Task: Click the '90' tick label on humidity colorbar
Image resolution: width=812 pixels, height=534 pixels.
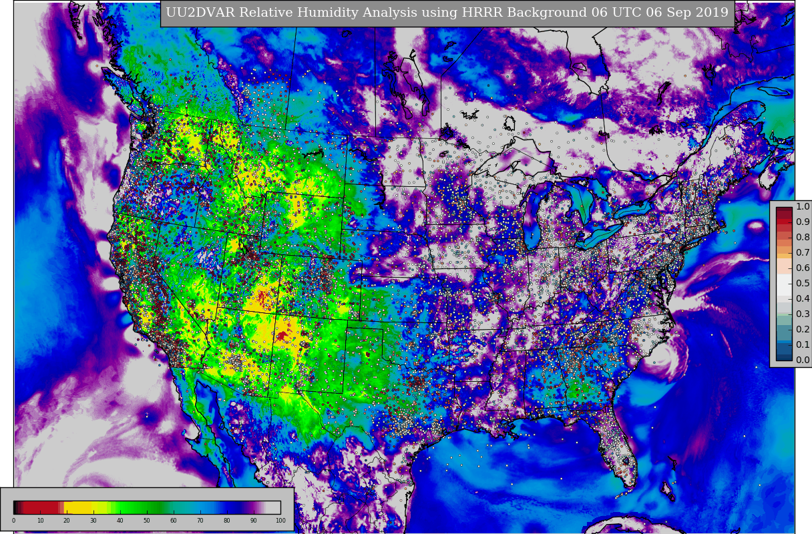Action: coord(254,521)
